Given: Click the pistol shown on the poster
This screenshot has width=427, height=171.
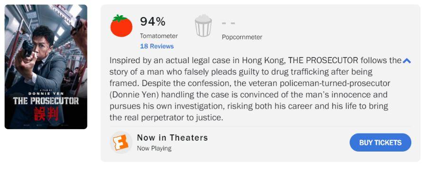Looking at the screenshot, I should click(x=28, y=49).
